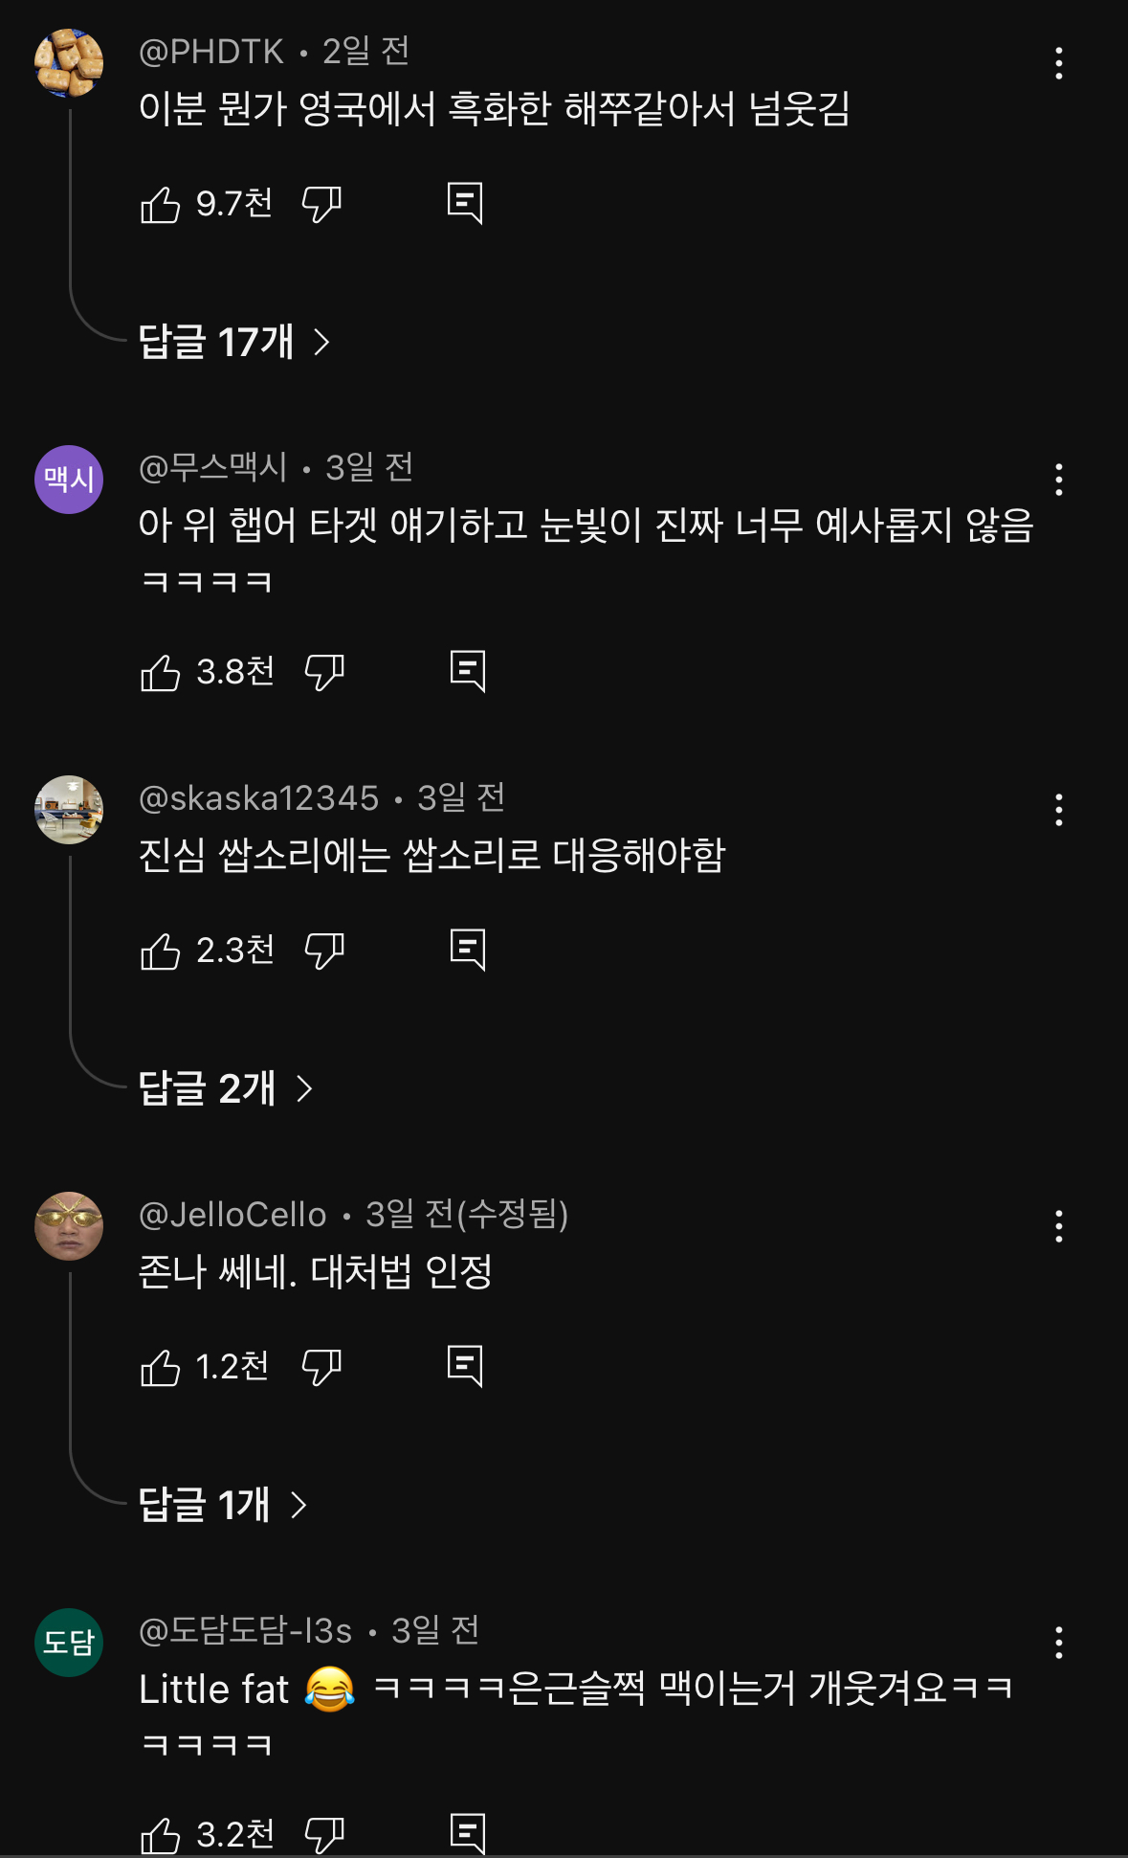Like the @skaska12345 comment
The width and height of the screenshot is (1128, 1858).
[x=160, y=951]
